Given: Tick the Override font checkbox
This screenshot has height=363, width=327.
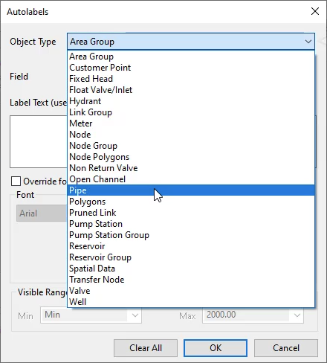Looking at the screenshot, I should pos(16,181).
